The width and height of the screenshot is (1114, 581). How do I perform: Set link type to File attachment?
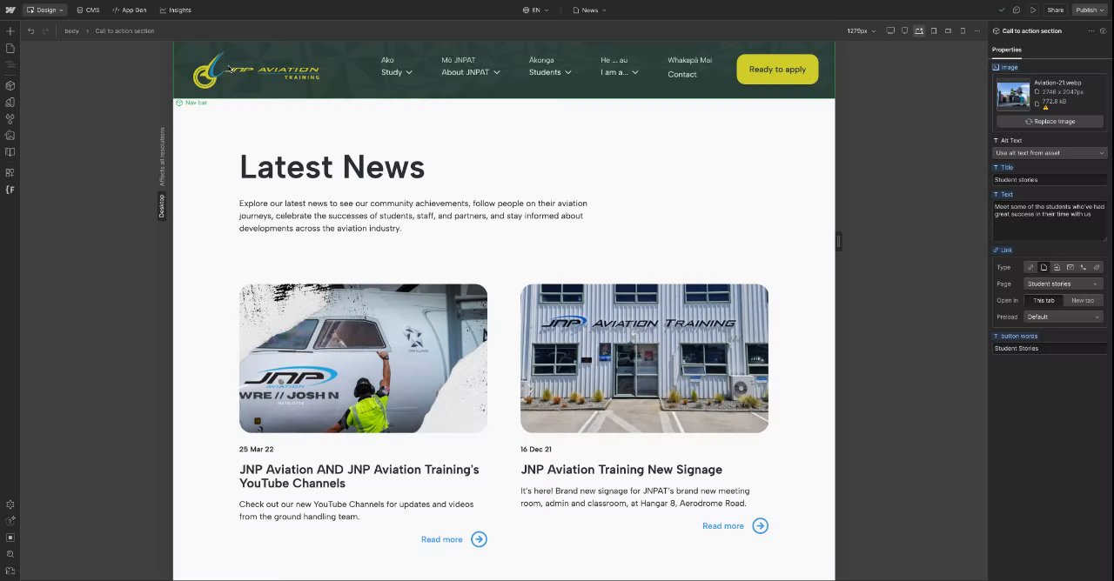pos(1097,267)
